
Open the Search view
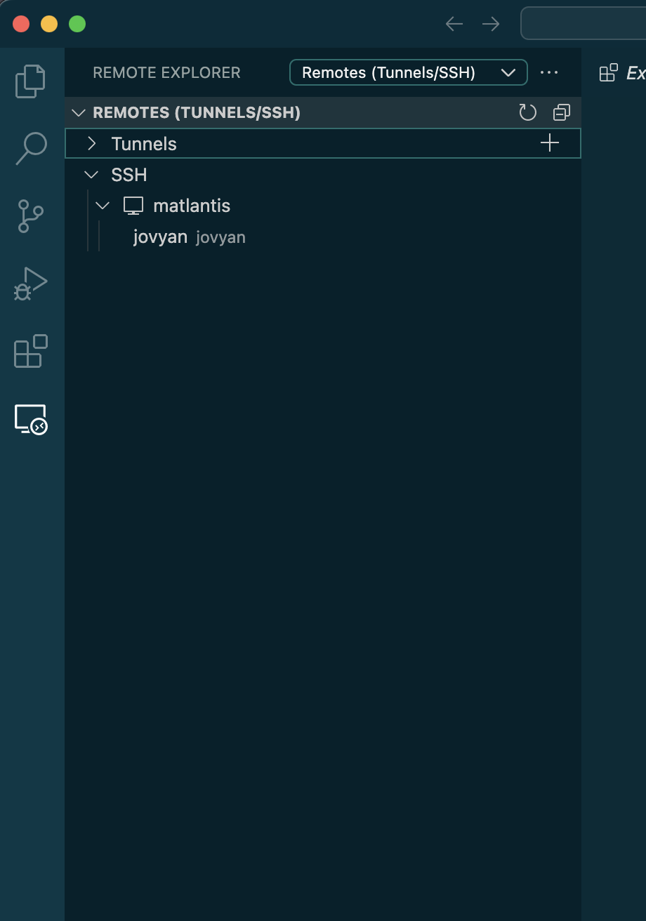tap(31, 148)
